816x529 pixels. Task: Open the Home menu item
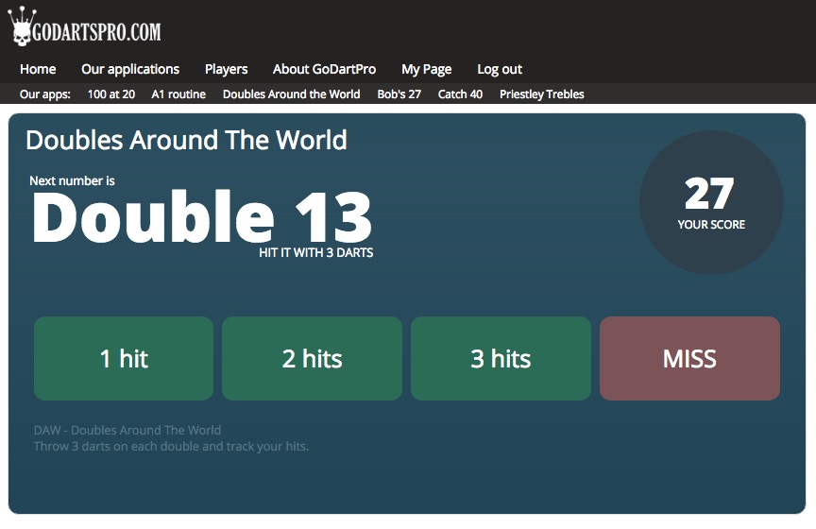pos(38,69)
